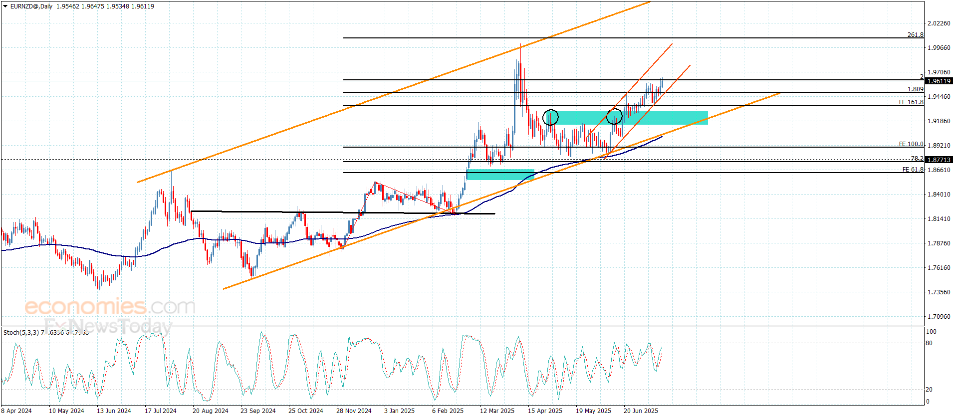Select the current price tag 1.96119
Screen dimensions: 956x417
click(x=939, y=81)
